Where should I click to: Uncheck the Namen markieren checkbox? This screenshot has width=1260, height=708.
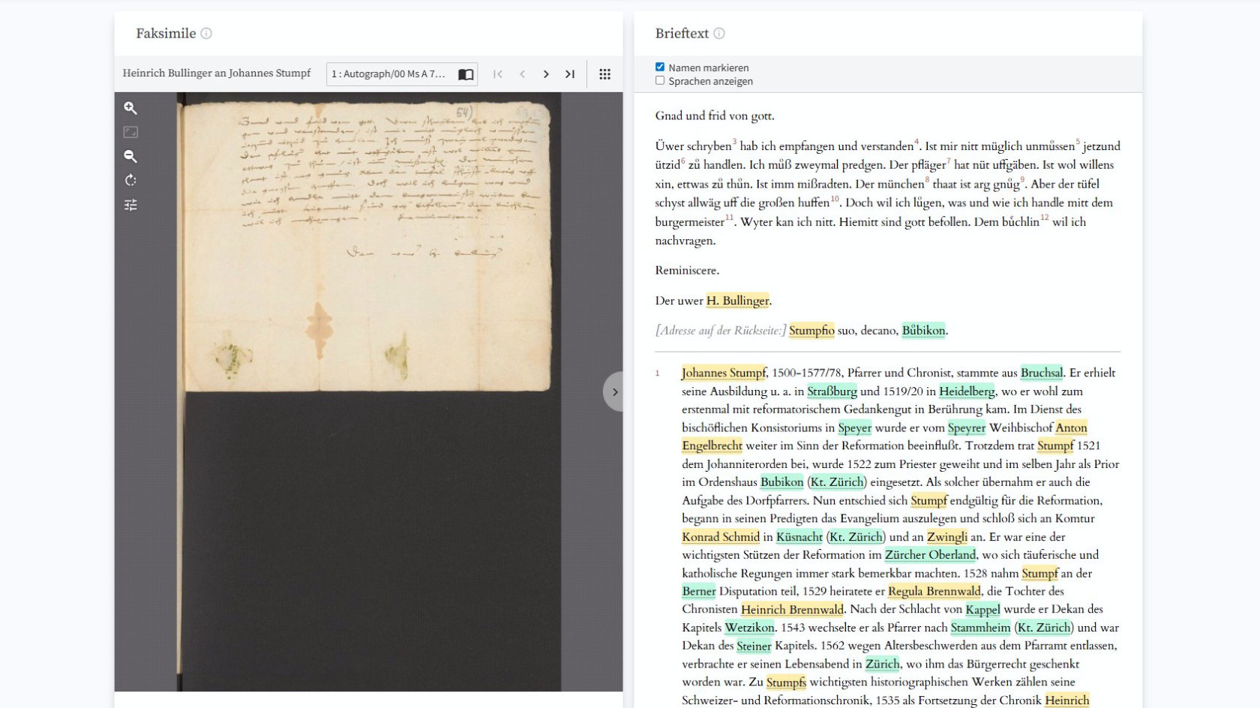click(660, 67)
